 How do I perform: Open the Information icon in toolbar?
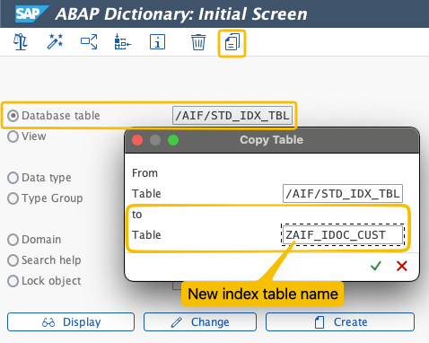tap(157, 42)
